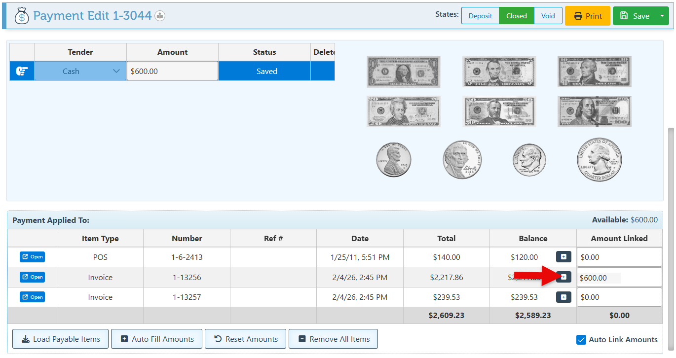Click the penny coin image
This screenshot has height=358, width=676.
click(x=394, y=160)
